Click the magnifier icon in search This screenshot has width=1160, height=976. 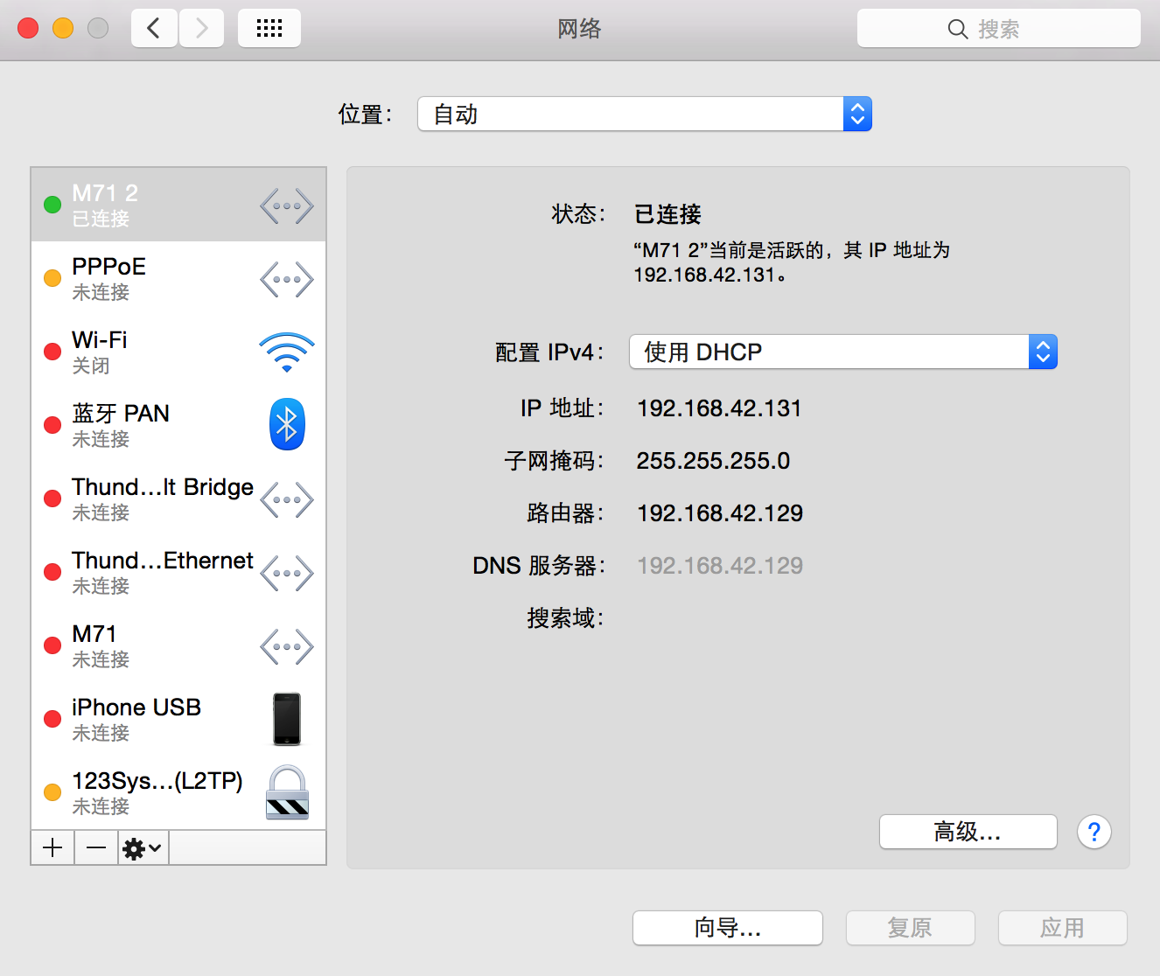pyautogui.click(x=957, y=29)
